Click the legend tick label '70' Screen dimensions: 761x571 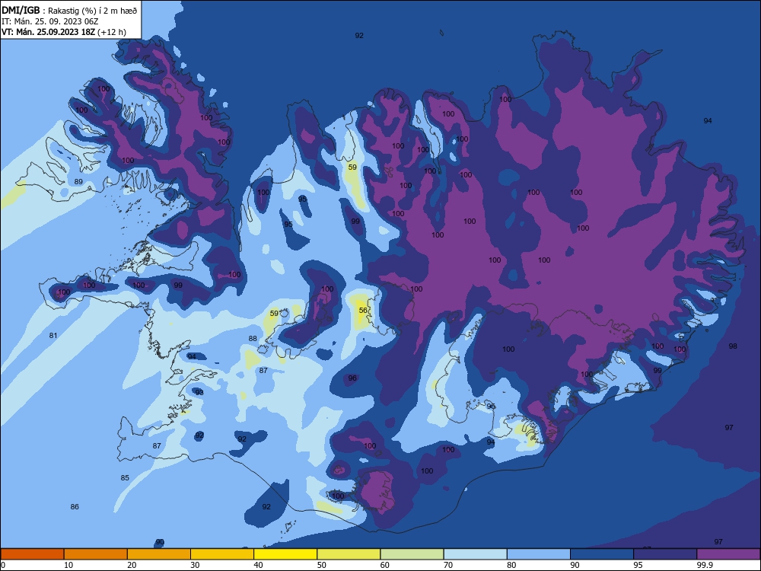coord(448,565)
